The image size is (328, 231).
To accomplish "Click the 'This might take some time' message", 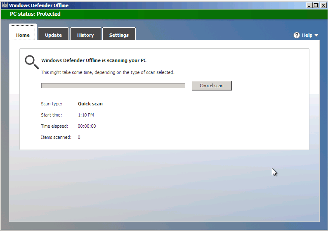I will coord(108,72).
